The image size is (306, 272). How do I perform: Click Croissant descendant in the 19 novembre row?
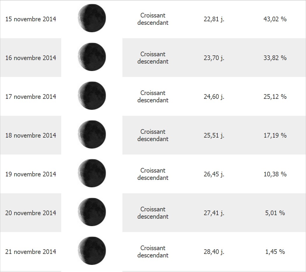(153, 174)
